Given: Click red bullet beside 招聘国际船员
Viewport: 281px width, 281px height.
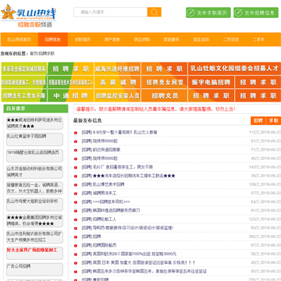Looking at the screenshot, I should point(76,246).
